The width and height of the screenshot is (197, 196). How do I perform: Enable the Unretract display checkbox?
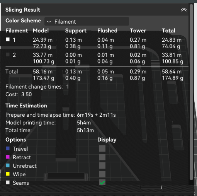[x=102, y=165]
